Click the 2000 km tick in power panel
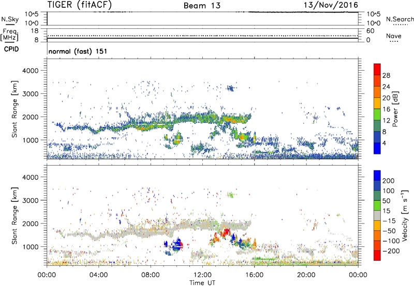The image size is (414, 286). tap(31, 117)
